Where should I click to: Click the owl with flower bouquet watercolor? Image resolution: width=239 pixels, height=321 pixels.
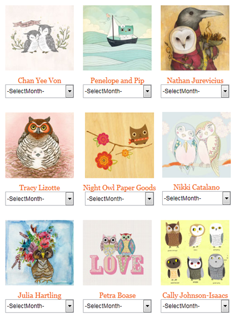tap(39, 253)
